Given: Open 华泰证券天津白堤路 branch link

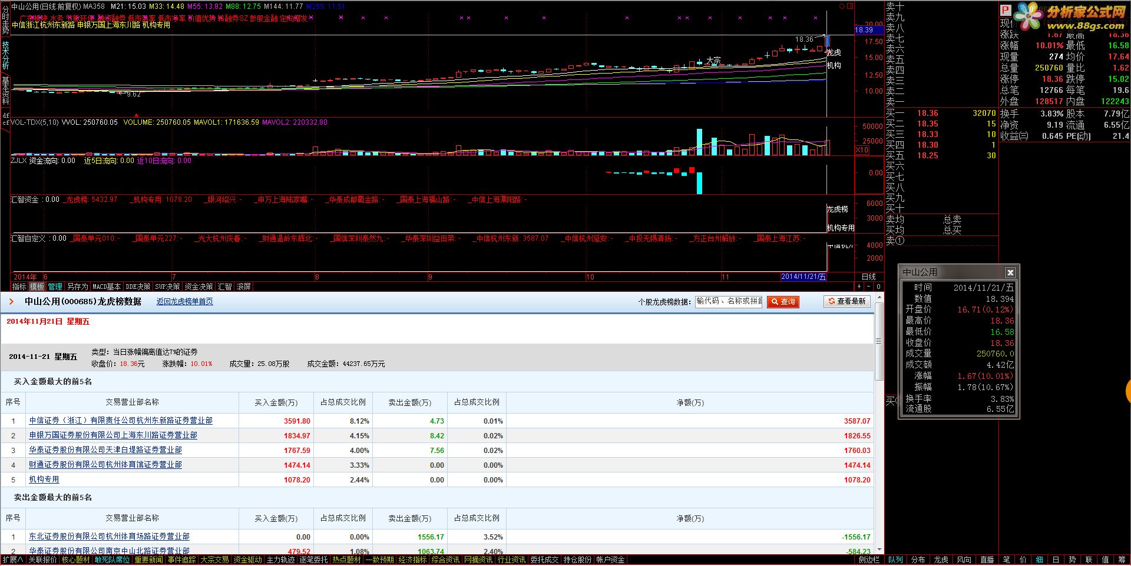Looking at the screenshot, I should point(105,450).
